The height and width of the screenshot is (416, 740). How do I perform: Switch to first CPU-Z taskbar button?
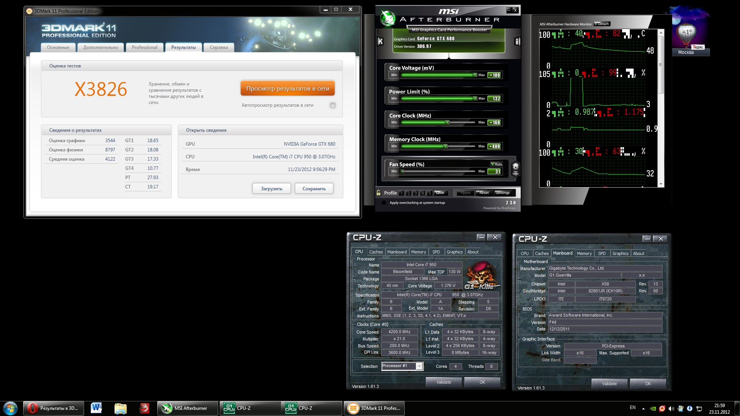point(250,408)
